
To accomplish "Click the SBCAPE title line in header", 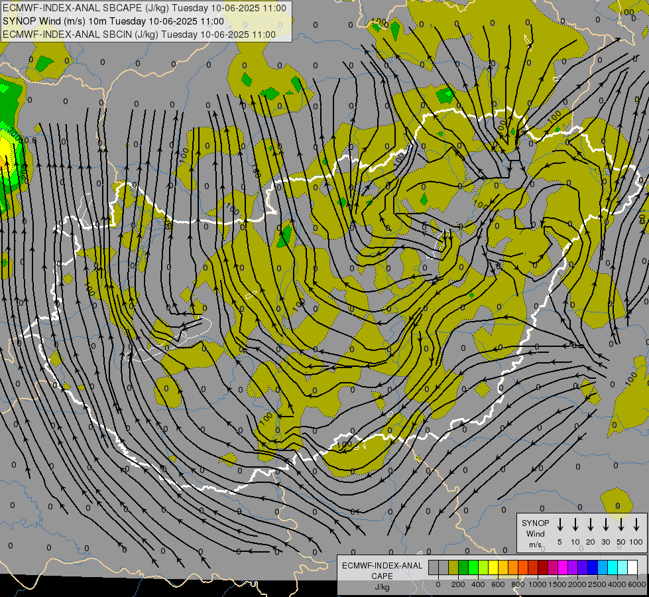I will 145,8.
